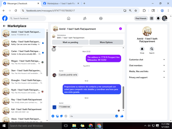Open Nyah's conversation in the list
The height and width of the screenshot is (129, 172).
point(23,91)
